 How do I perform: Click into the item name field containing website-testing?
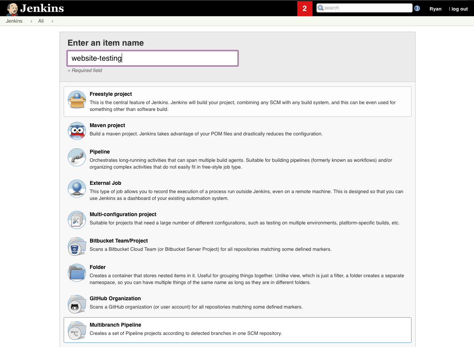click(153, 58)
